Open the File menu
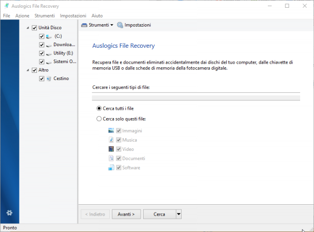This screenshot has height=232, width=314. coord(7,15)
